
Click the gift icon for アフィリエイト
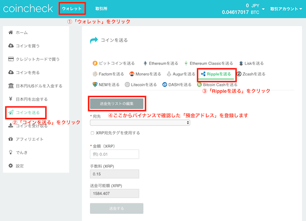click(x=11, y=139)
